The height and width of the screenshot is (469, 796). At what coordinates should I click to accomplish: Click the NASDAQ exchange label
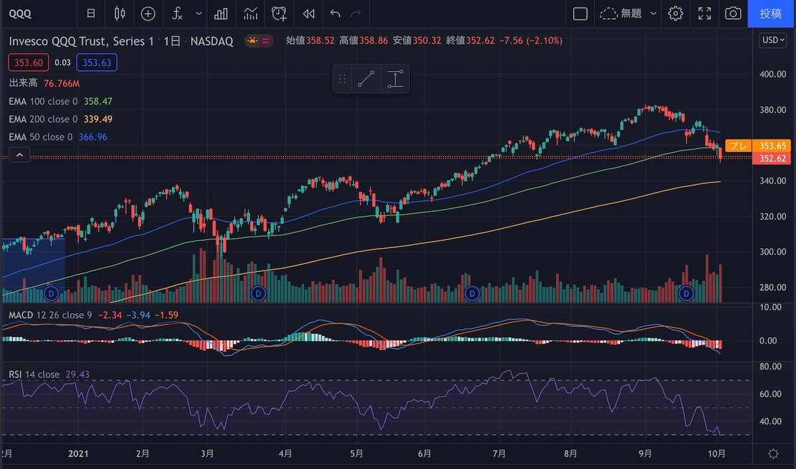pos(212,41)
